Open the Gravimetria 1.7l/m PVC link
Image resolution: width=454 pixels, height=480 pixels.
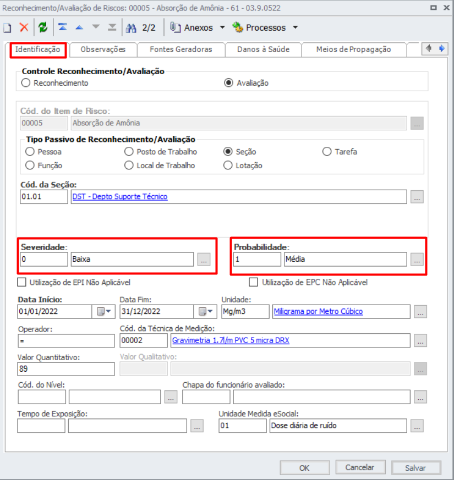[231, 340]
